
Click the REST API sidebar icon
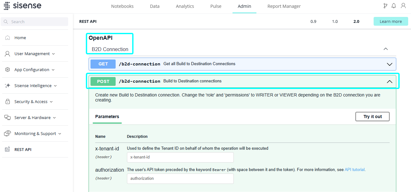(x=8, y=150)
